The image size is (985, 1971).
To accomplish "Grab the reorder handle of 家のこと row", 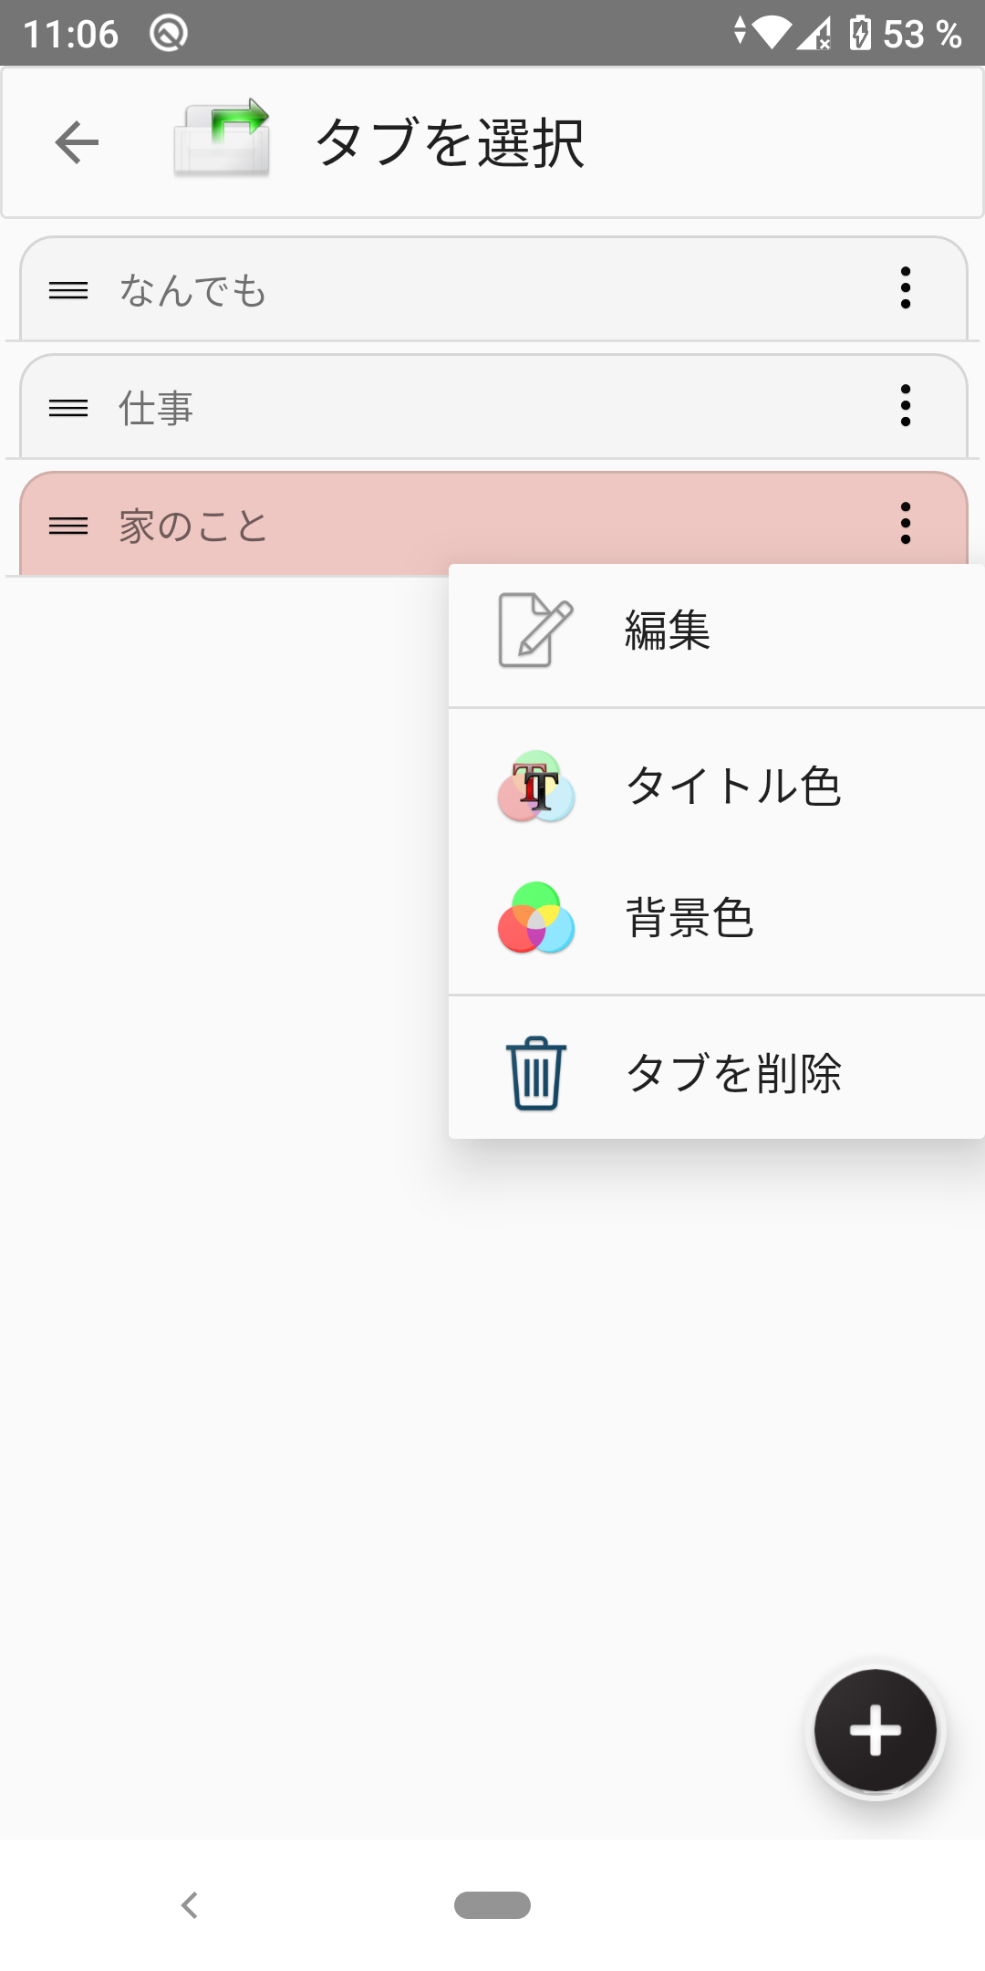I will tap(68, 527).
